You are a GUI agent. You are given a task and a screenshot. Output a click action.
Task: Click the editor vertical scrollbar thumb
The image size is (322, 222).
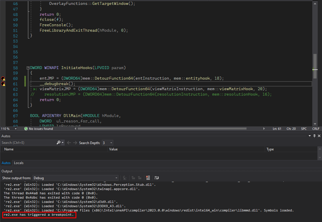click(x=315, y=66)
